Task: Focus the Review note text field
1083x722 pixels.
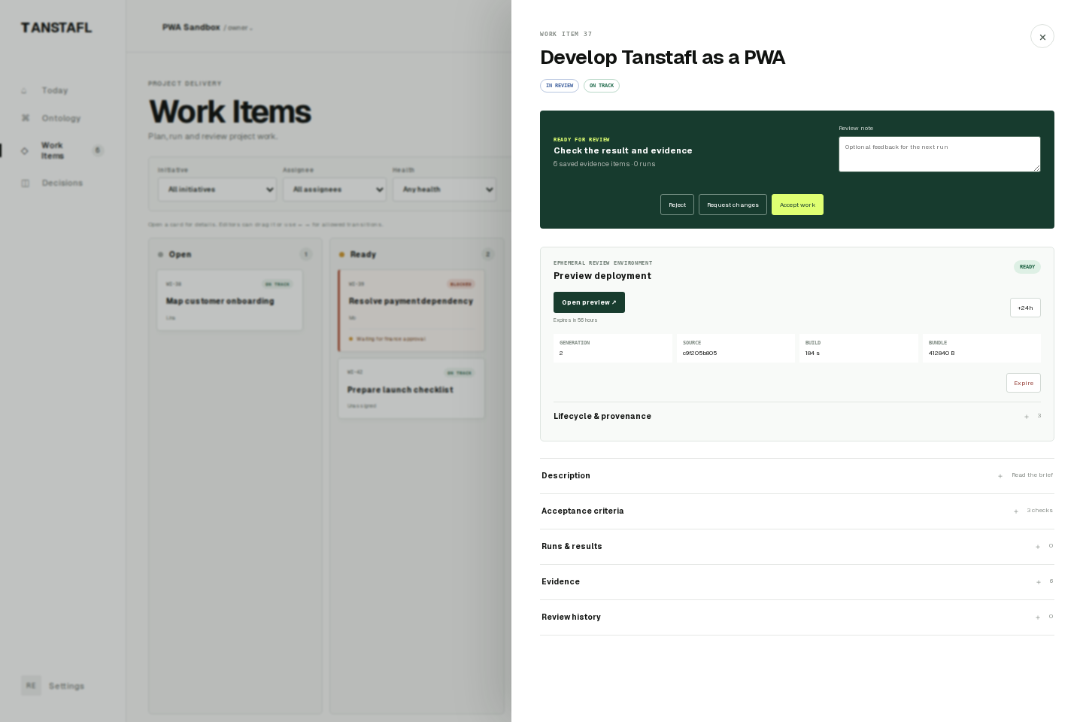Action: point(939,154)
